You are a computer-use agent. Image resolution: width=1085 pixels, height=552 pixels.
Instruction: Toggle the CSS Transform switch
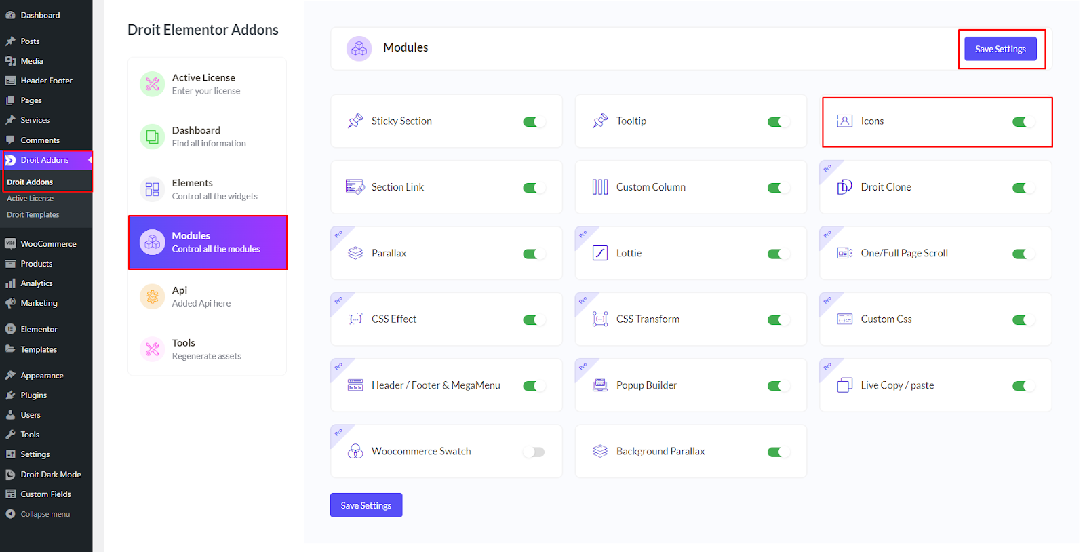pos(778,320)
